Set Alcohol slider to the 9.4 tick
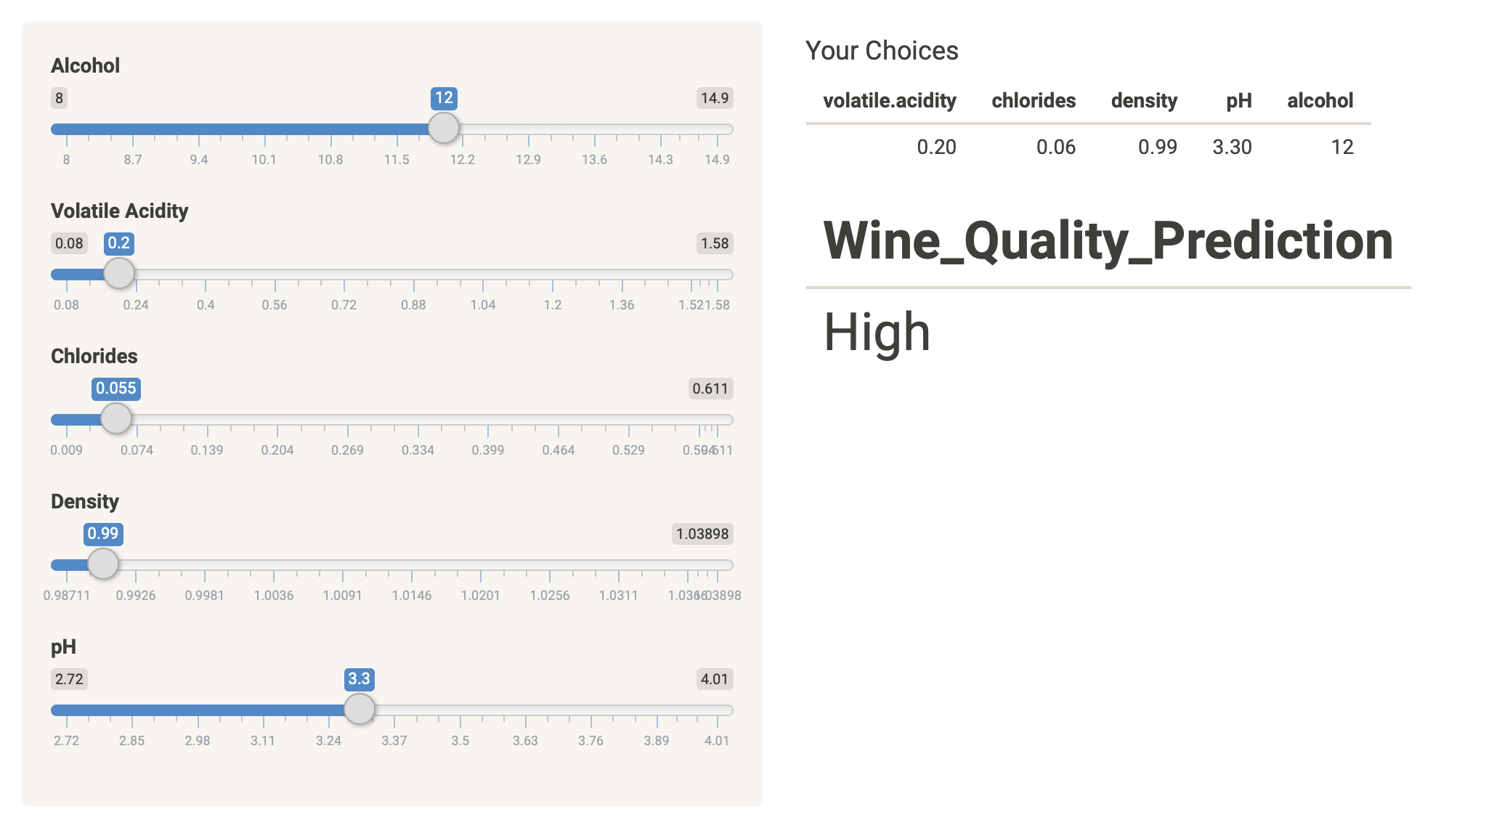This screenshot has width=1502, height=828. tap(199, 129)
